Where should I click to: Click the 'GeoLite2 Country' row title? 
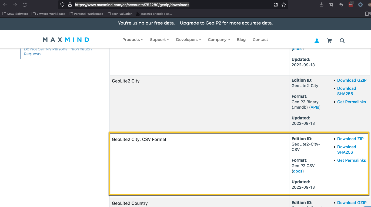point(130,203)
